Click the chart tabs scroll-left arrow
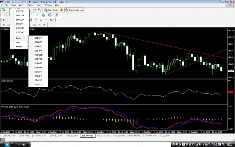Screen dimensions: 235x147 230,136
